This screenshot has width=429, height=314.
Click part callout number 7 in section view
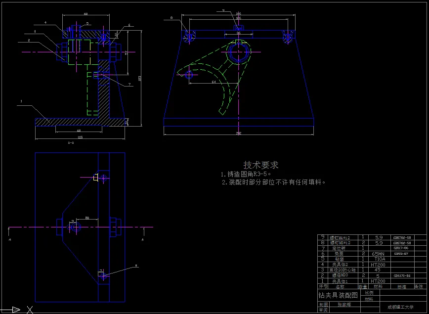click(129, 85)
